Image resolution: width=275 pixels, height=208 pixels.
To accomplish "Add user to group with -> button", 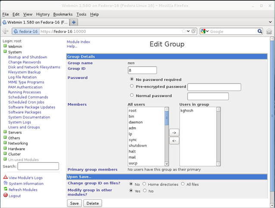I will (x=174, y=133).
